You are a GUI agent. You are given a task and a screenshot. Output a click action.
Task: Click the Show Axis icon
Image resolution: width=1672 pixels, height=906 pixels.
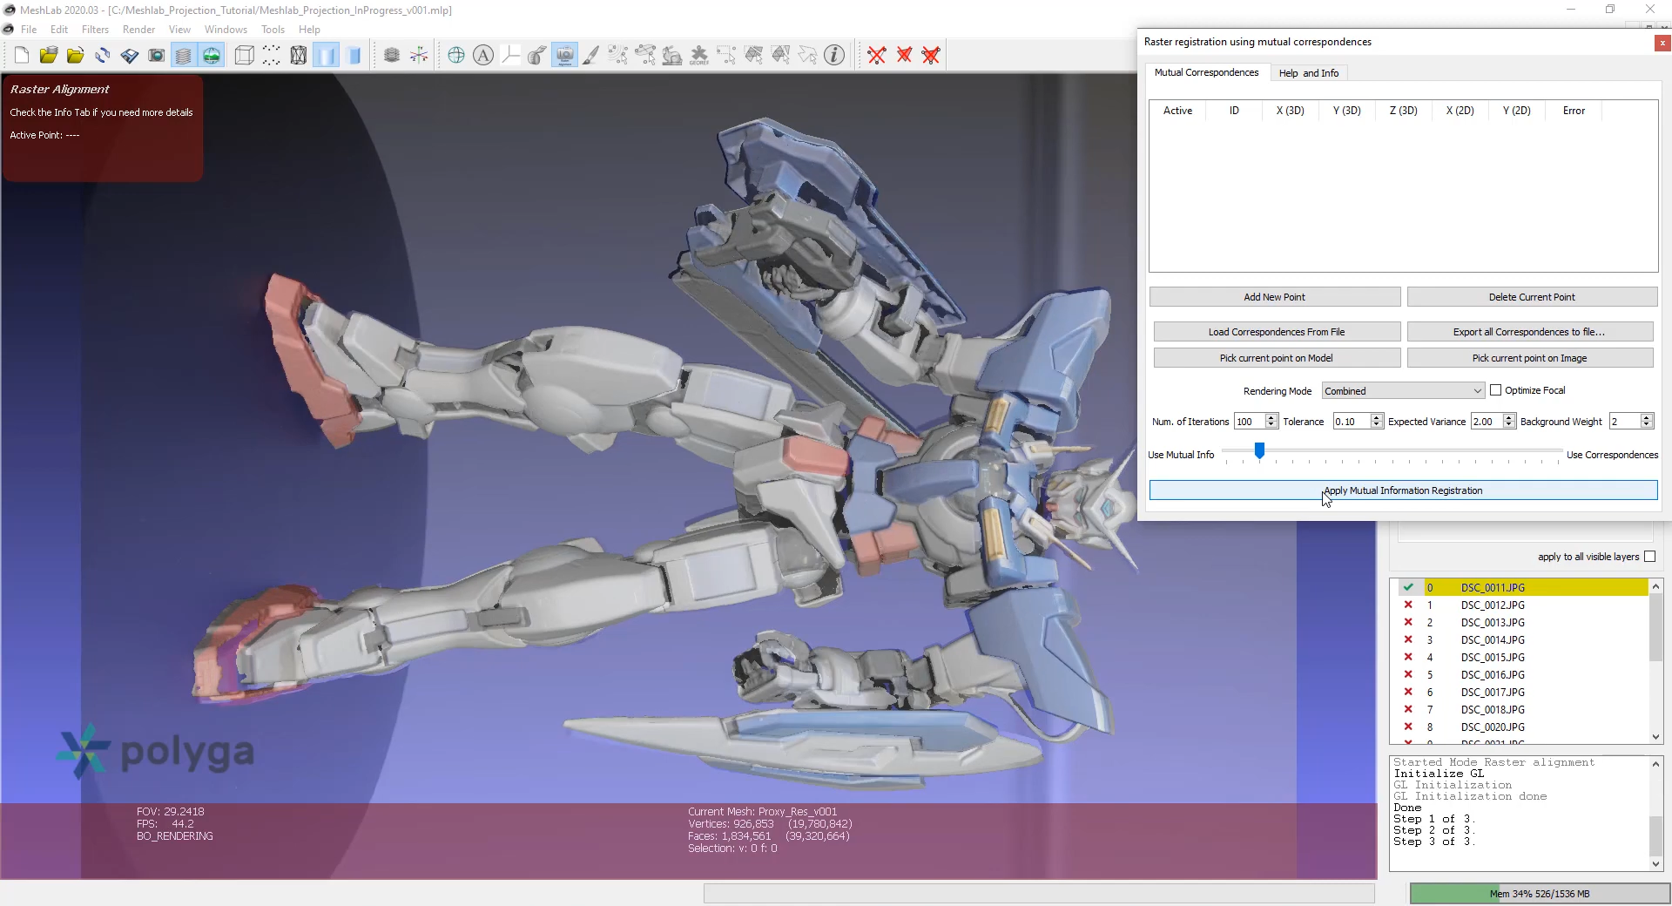tap(419, 56)
